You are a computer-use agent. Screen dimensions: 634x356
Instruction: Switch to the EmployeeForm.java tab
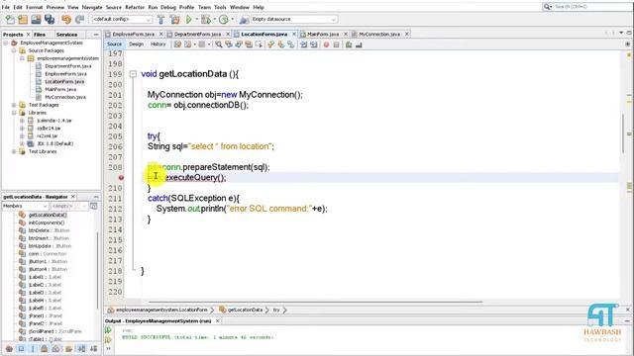click(133, 35)
